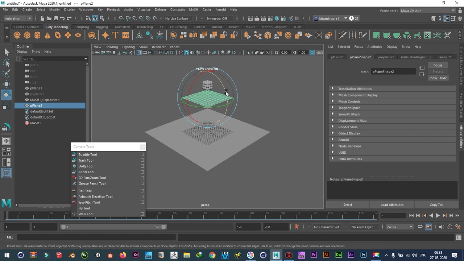Open the Deform menu
The width and height of the screenshot is (464, 261).
coord(160,9)
